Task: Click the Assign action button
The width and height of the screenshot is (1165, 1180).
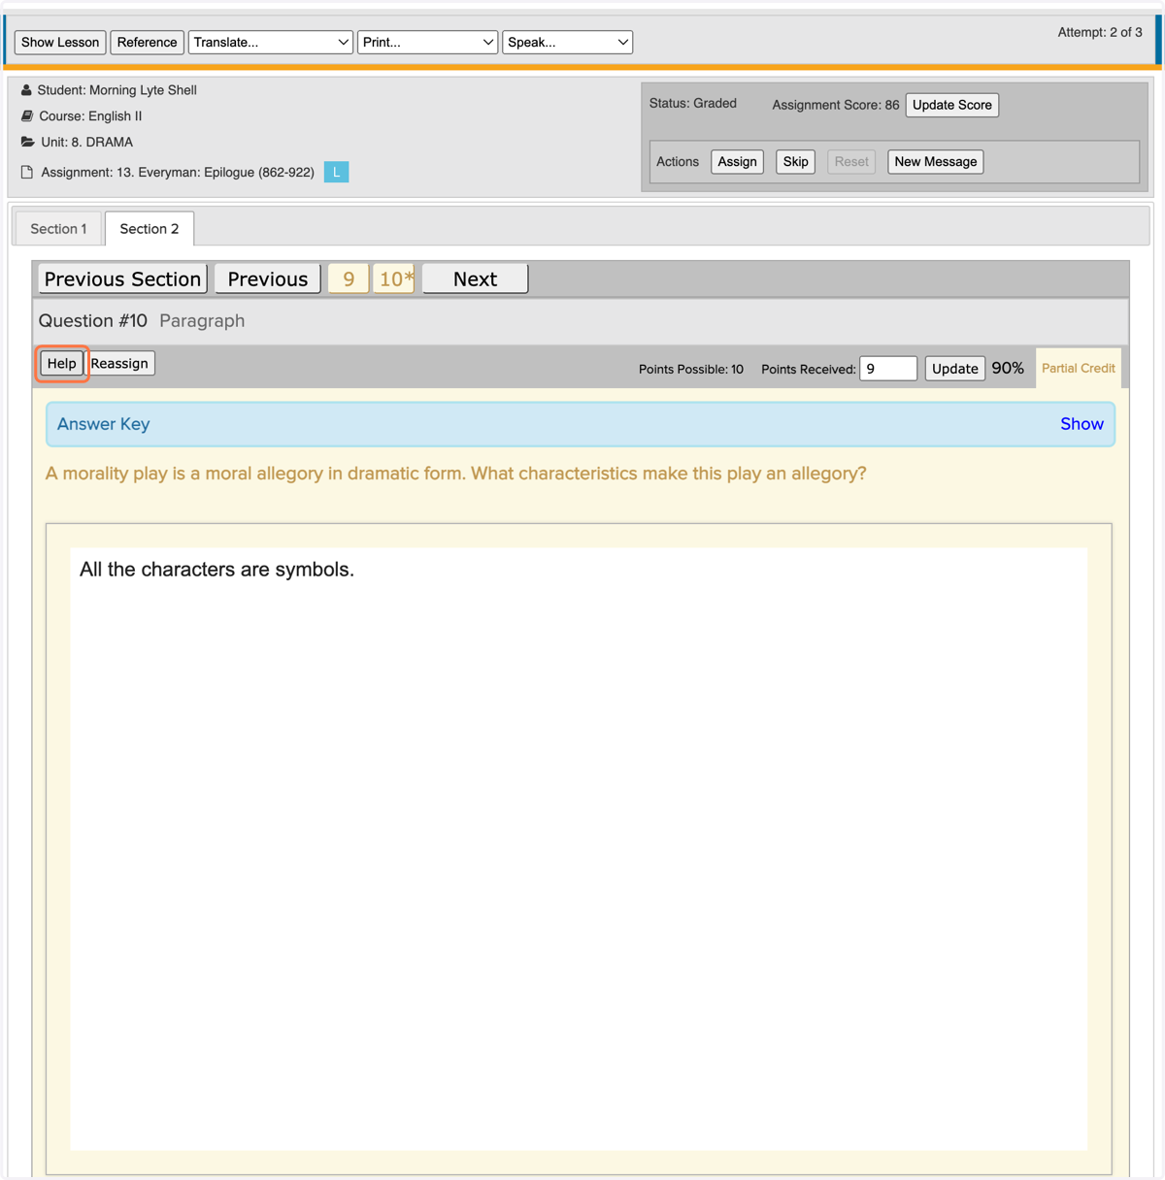Action: pos(737,161)
